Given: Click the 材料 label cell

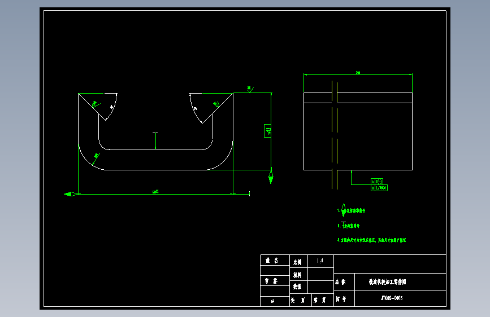Looking at the screenshot, I should tap(298, 275).
